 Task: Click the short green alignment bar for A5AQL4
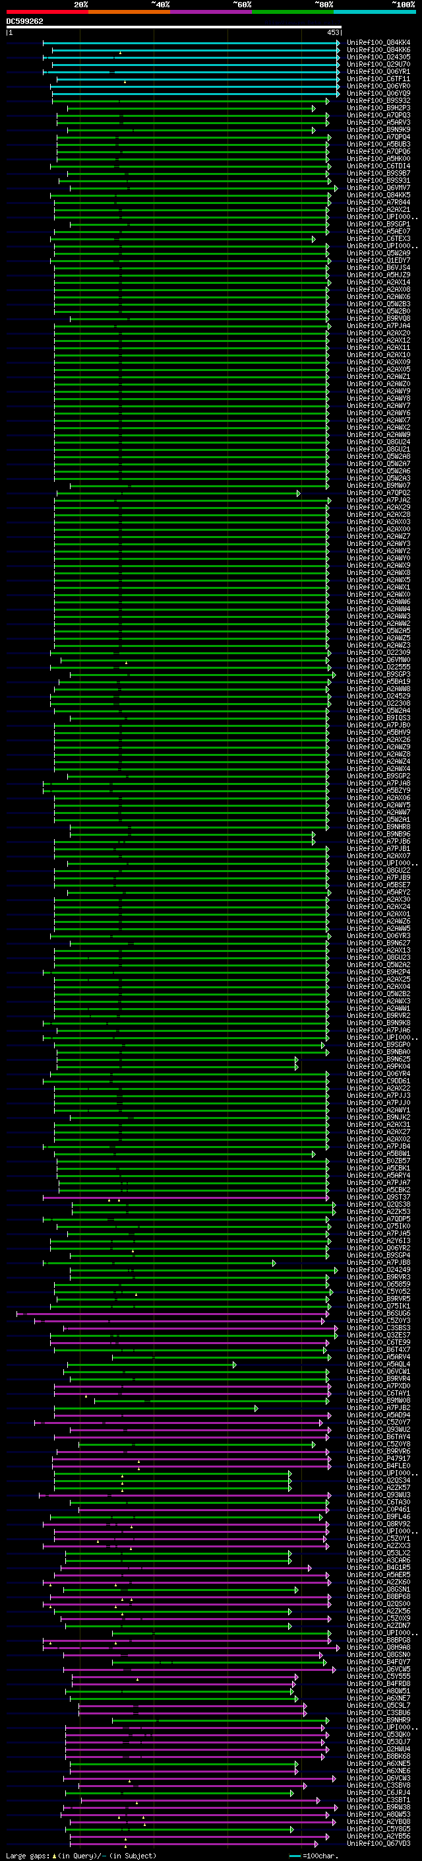pyautogui.click(x=152, y=1364)
